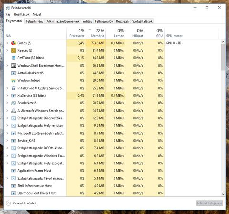Click the Szolgáltatásgazda: Windows Eseménynapló icon

(13, 156)
